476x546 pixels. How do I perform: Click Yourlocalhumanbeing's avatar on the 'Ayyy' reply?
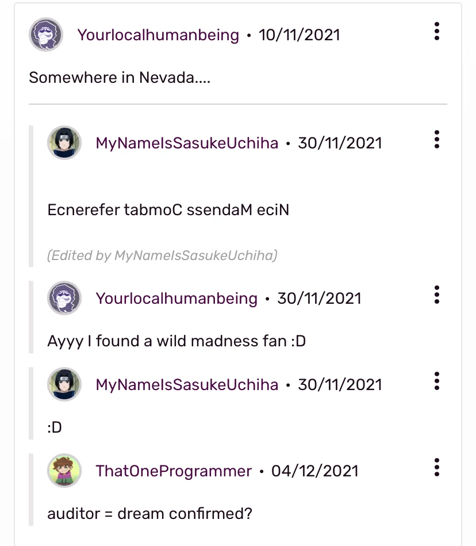click(x=64, y=298)
